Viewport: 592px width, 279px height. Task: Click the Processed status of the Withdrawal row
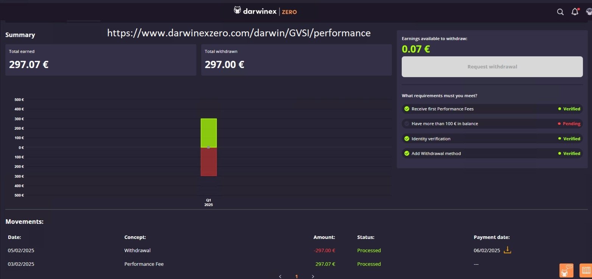(x=369, y=250)
